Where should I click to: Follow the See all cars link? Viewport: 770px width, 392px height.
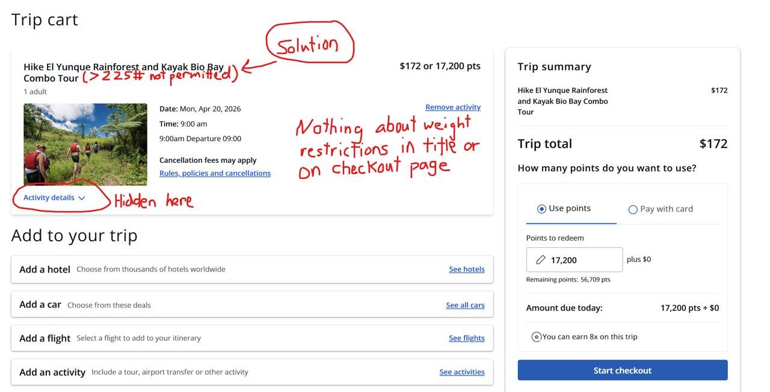[465, 306]
